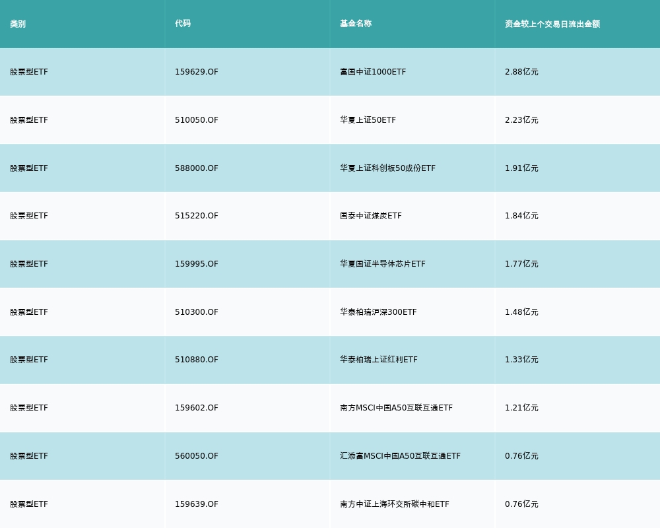Click the 类别 column header
The image size is (660, 528).
pos(18,24)
